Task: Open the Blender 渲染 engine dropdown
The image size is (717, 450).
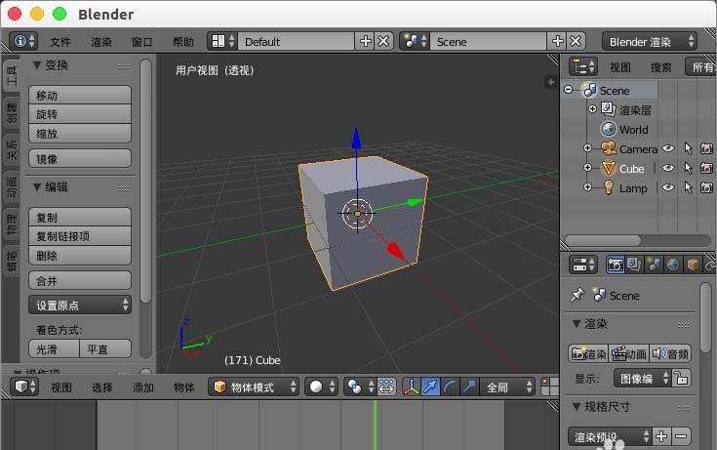Action: coord(650,41)
